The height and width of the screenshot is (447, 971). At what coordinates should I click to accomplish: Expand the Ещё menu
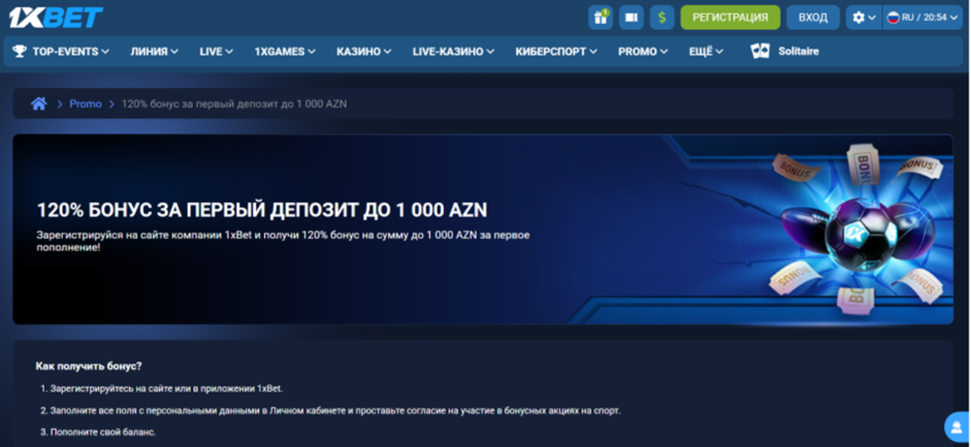pyautogui.click(x=706, y=51)
